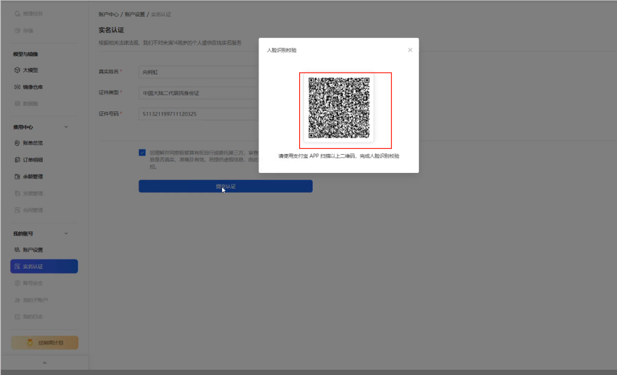The image size is (617, 375).
Task: Click the 账户中心 breadcrumb link
Action: pos(108,15)
